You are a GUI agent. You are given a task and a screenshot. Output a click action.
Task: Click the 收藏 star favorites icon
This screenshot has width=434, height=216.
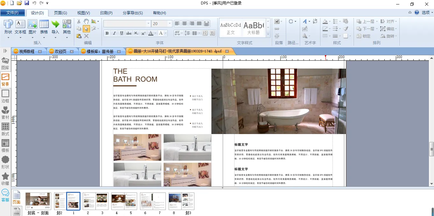5,179
